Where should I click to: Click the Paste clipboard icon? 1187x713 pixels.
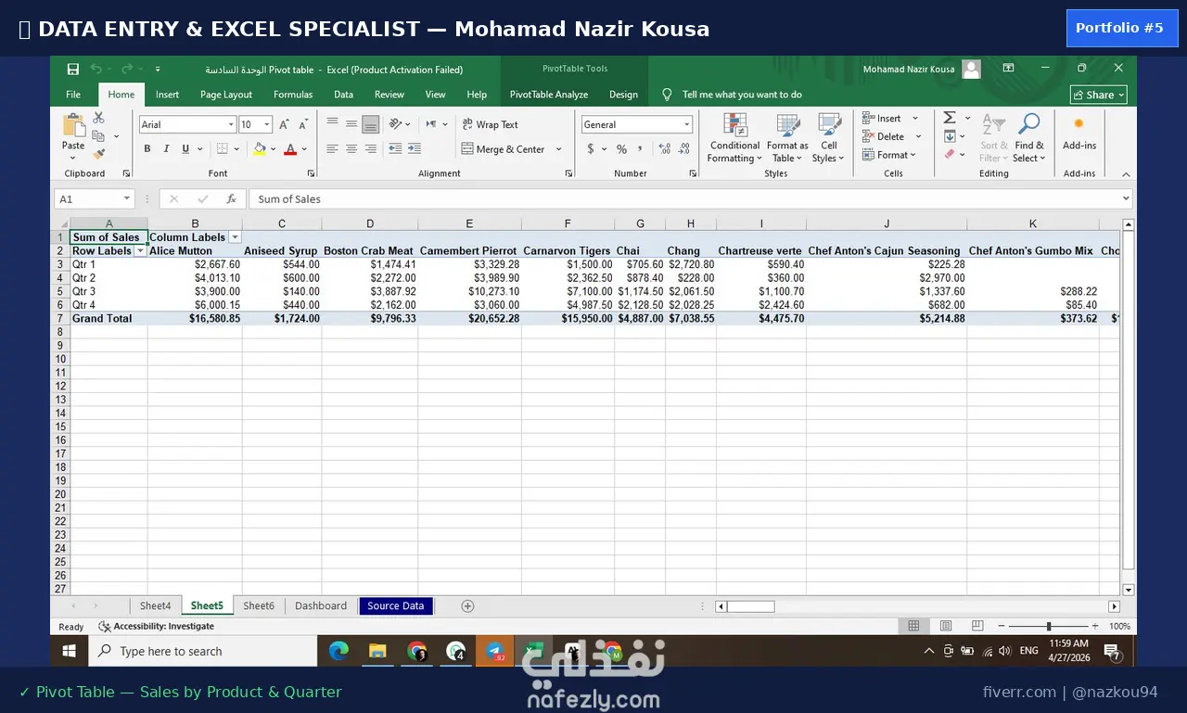(x=73, y=125)
